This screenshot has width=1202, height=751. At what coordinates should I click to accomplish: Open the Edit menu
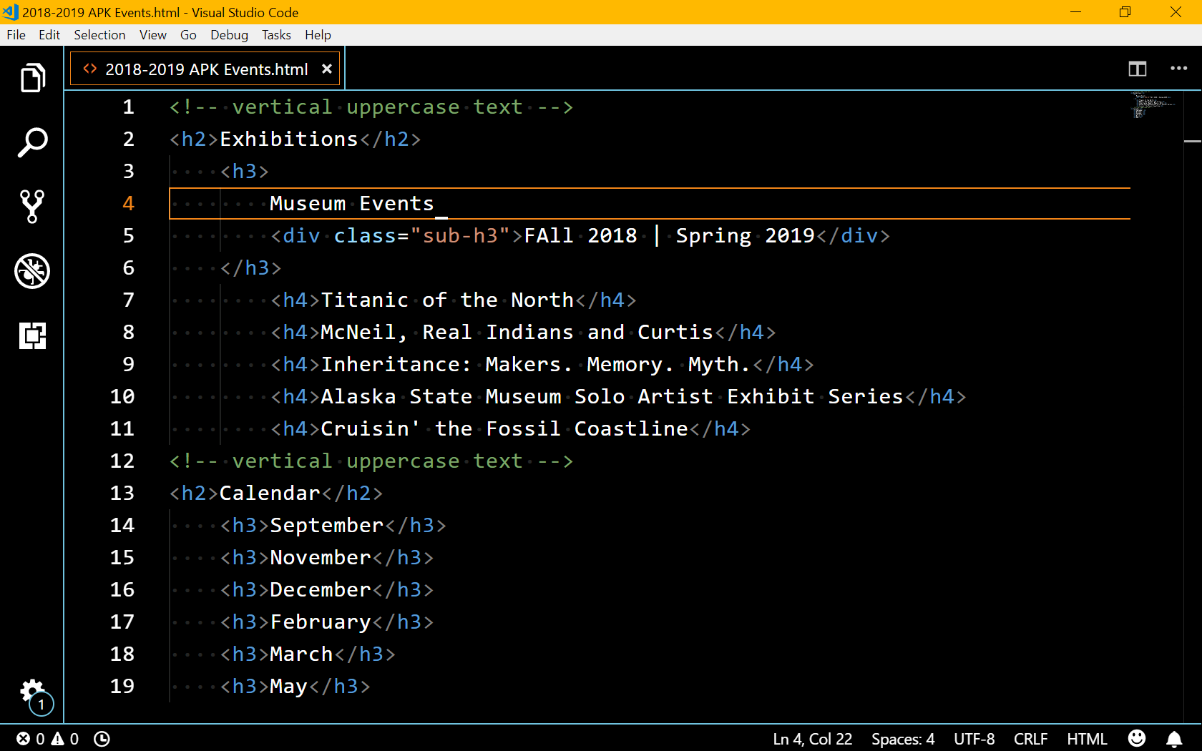point(49,35)
